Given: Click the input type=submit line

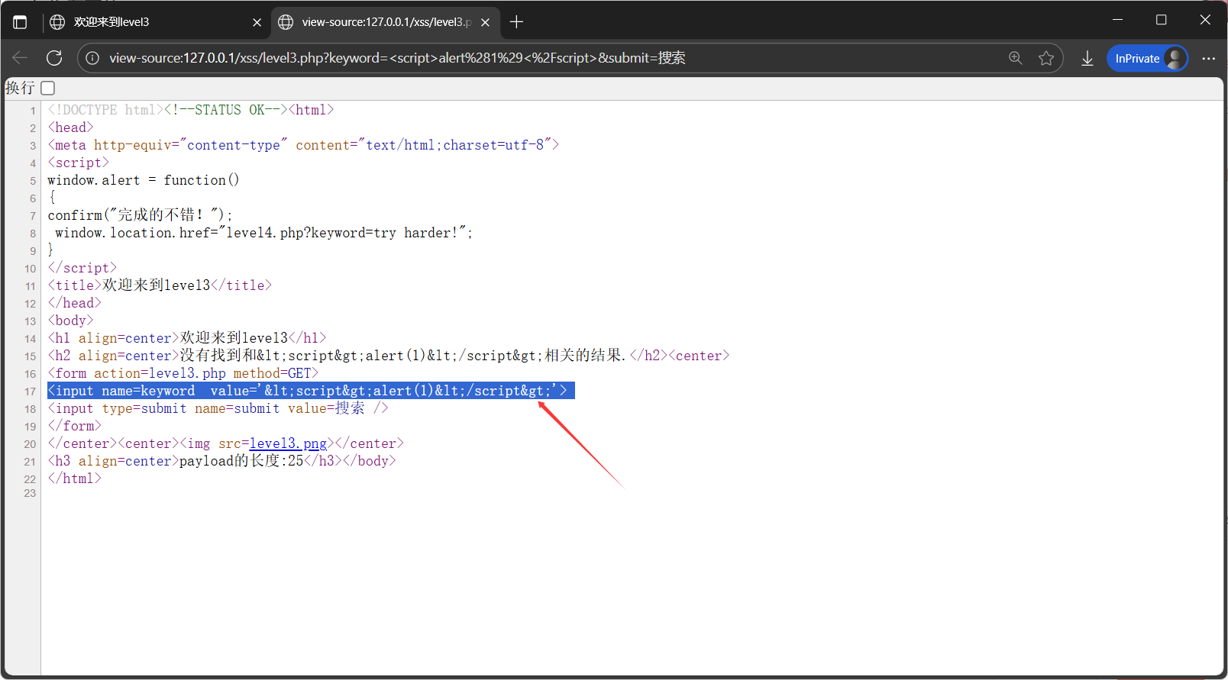Looking at the screenshot, I should [218, 408].
